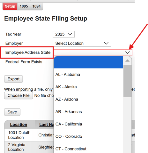Select AK - Alaska option

pyautogui.click(x=88, y=87)
